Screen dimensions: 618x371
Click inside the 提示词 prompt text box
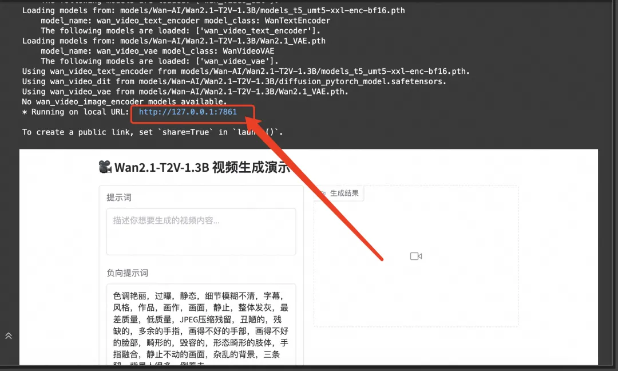[200, 231]
